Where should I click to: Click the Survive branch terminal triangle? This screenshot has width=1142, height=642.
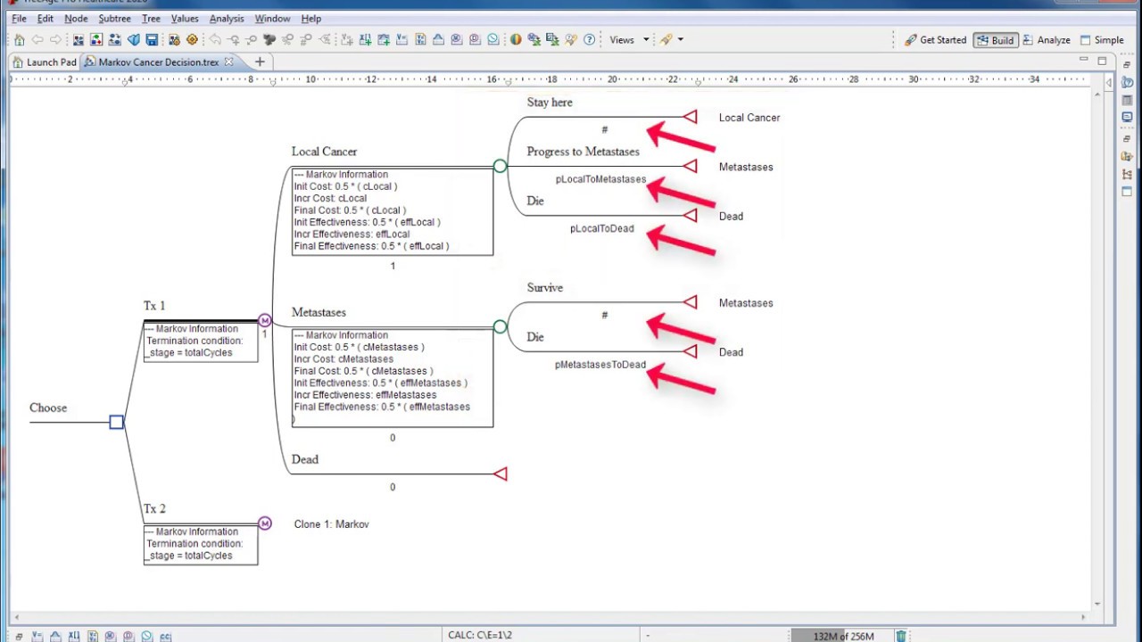click(x=690, y=302)
